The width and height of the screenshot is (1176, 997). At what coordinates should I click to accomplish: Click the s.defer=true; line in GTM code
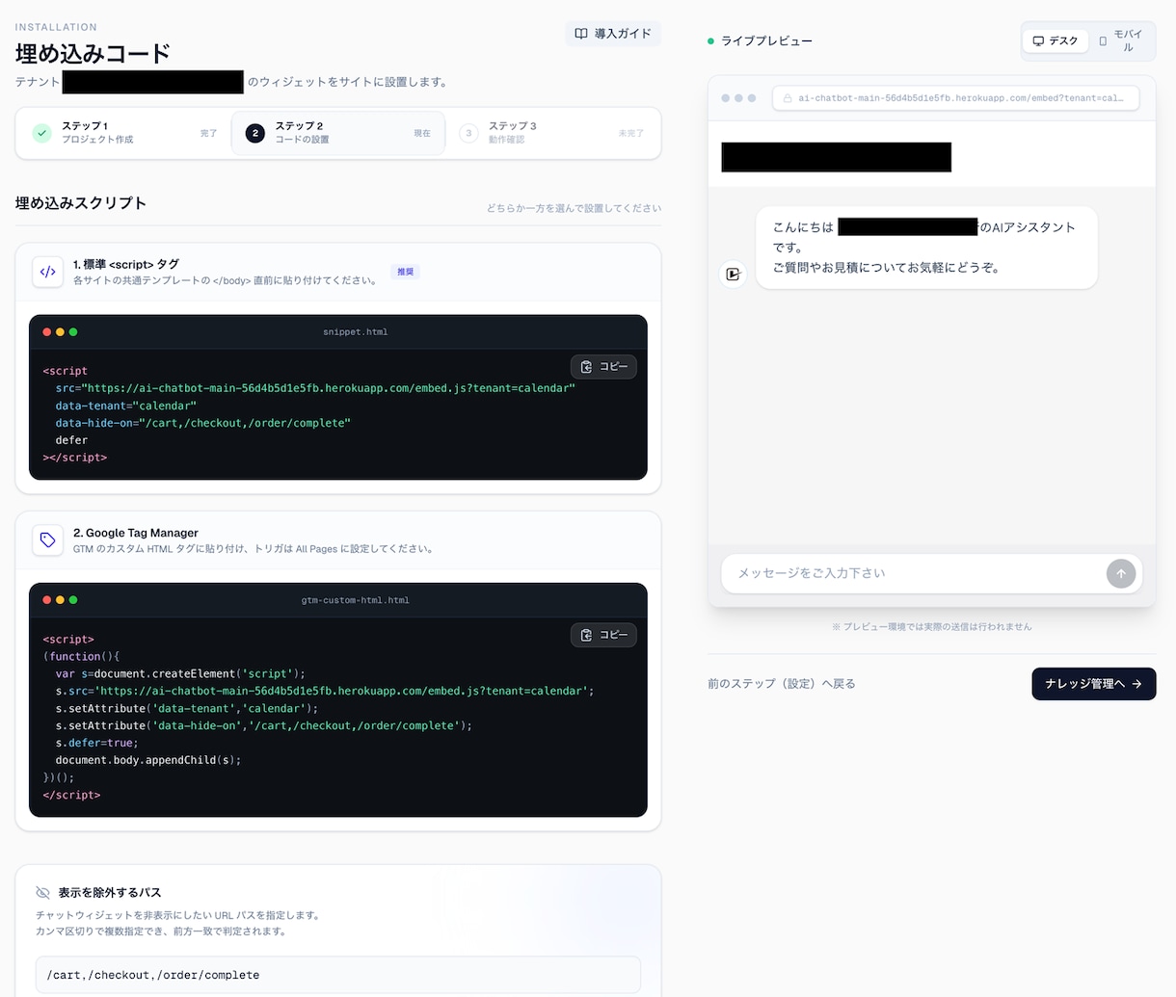(x=96, y=743)
